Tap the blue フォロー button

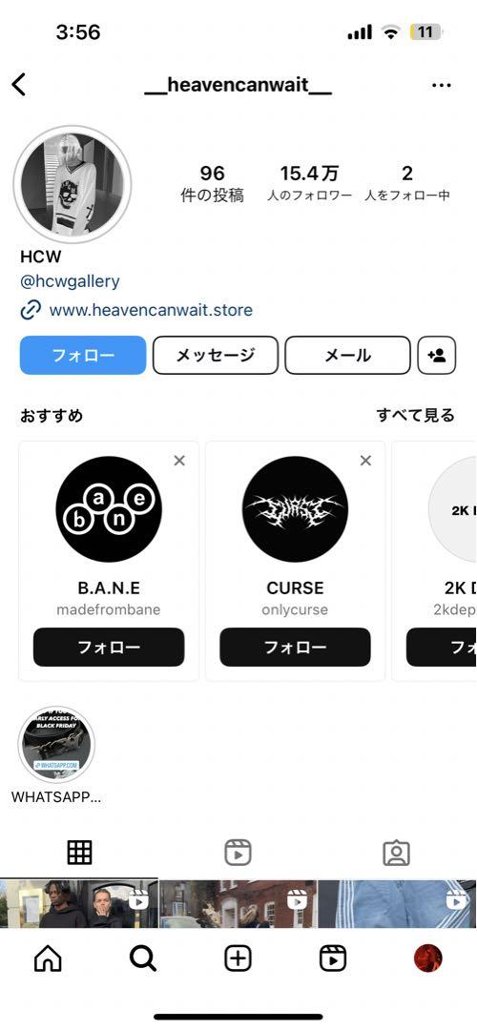83,356
